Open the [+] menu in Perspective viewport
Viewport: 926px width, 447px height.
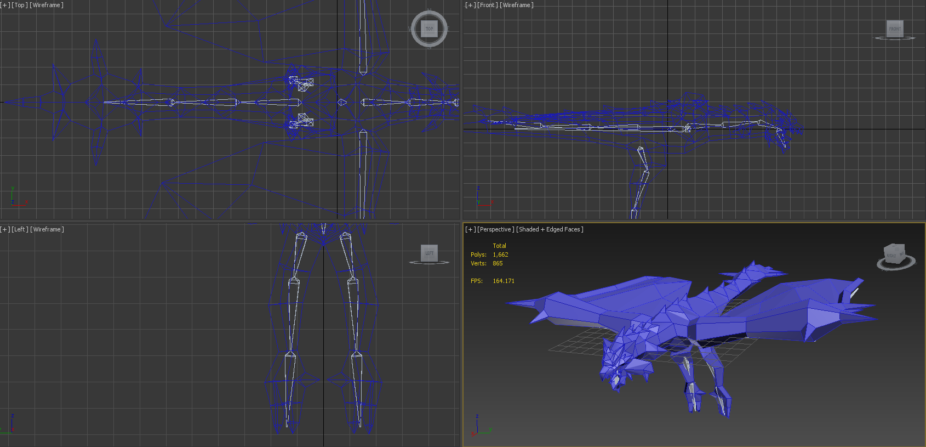(x=470, y=229)
